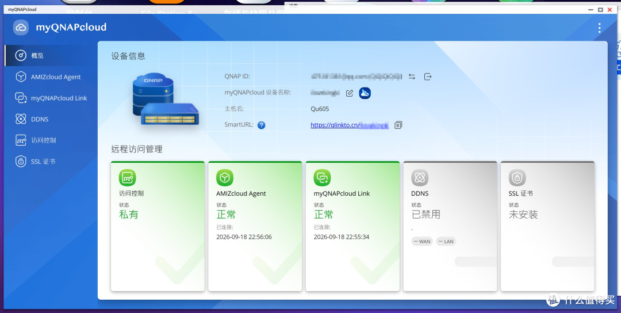The height and width of the screenshot is (313, 621).
Task: Click the AMIZcloud Agent card title
Action: [241, 194]
